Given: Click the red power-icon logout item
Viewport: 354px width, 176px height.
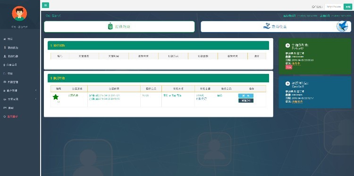Looking at the screenshot, I should point(10,117).
